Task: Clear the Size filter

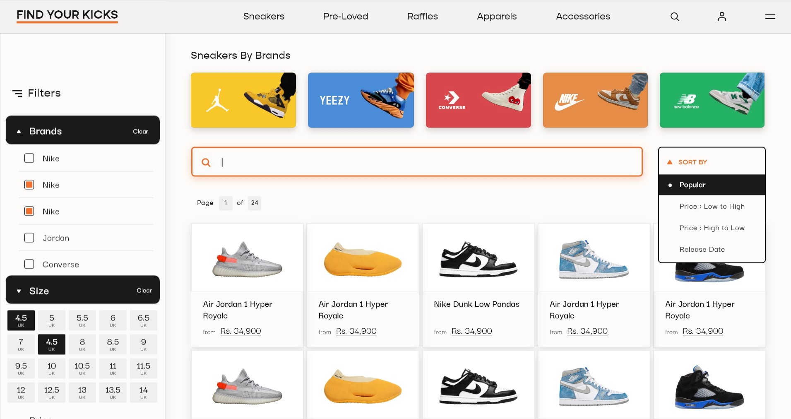Action: tap(144, 291)
